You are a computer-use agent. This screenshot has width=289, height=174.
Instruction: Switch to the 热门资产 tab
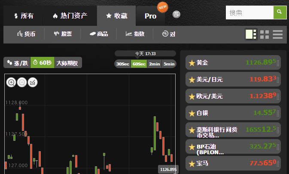(70, 16)
